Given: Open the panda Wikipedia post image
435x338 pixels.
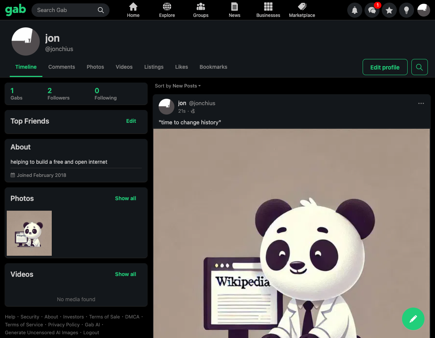Looking at the screenshot, I should coord(291,233).
